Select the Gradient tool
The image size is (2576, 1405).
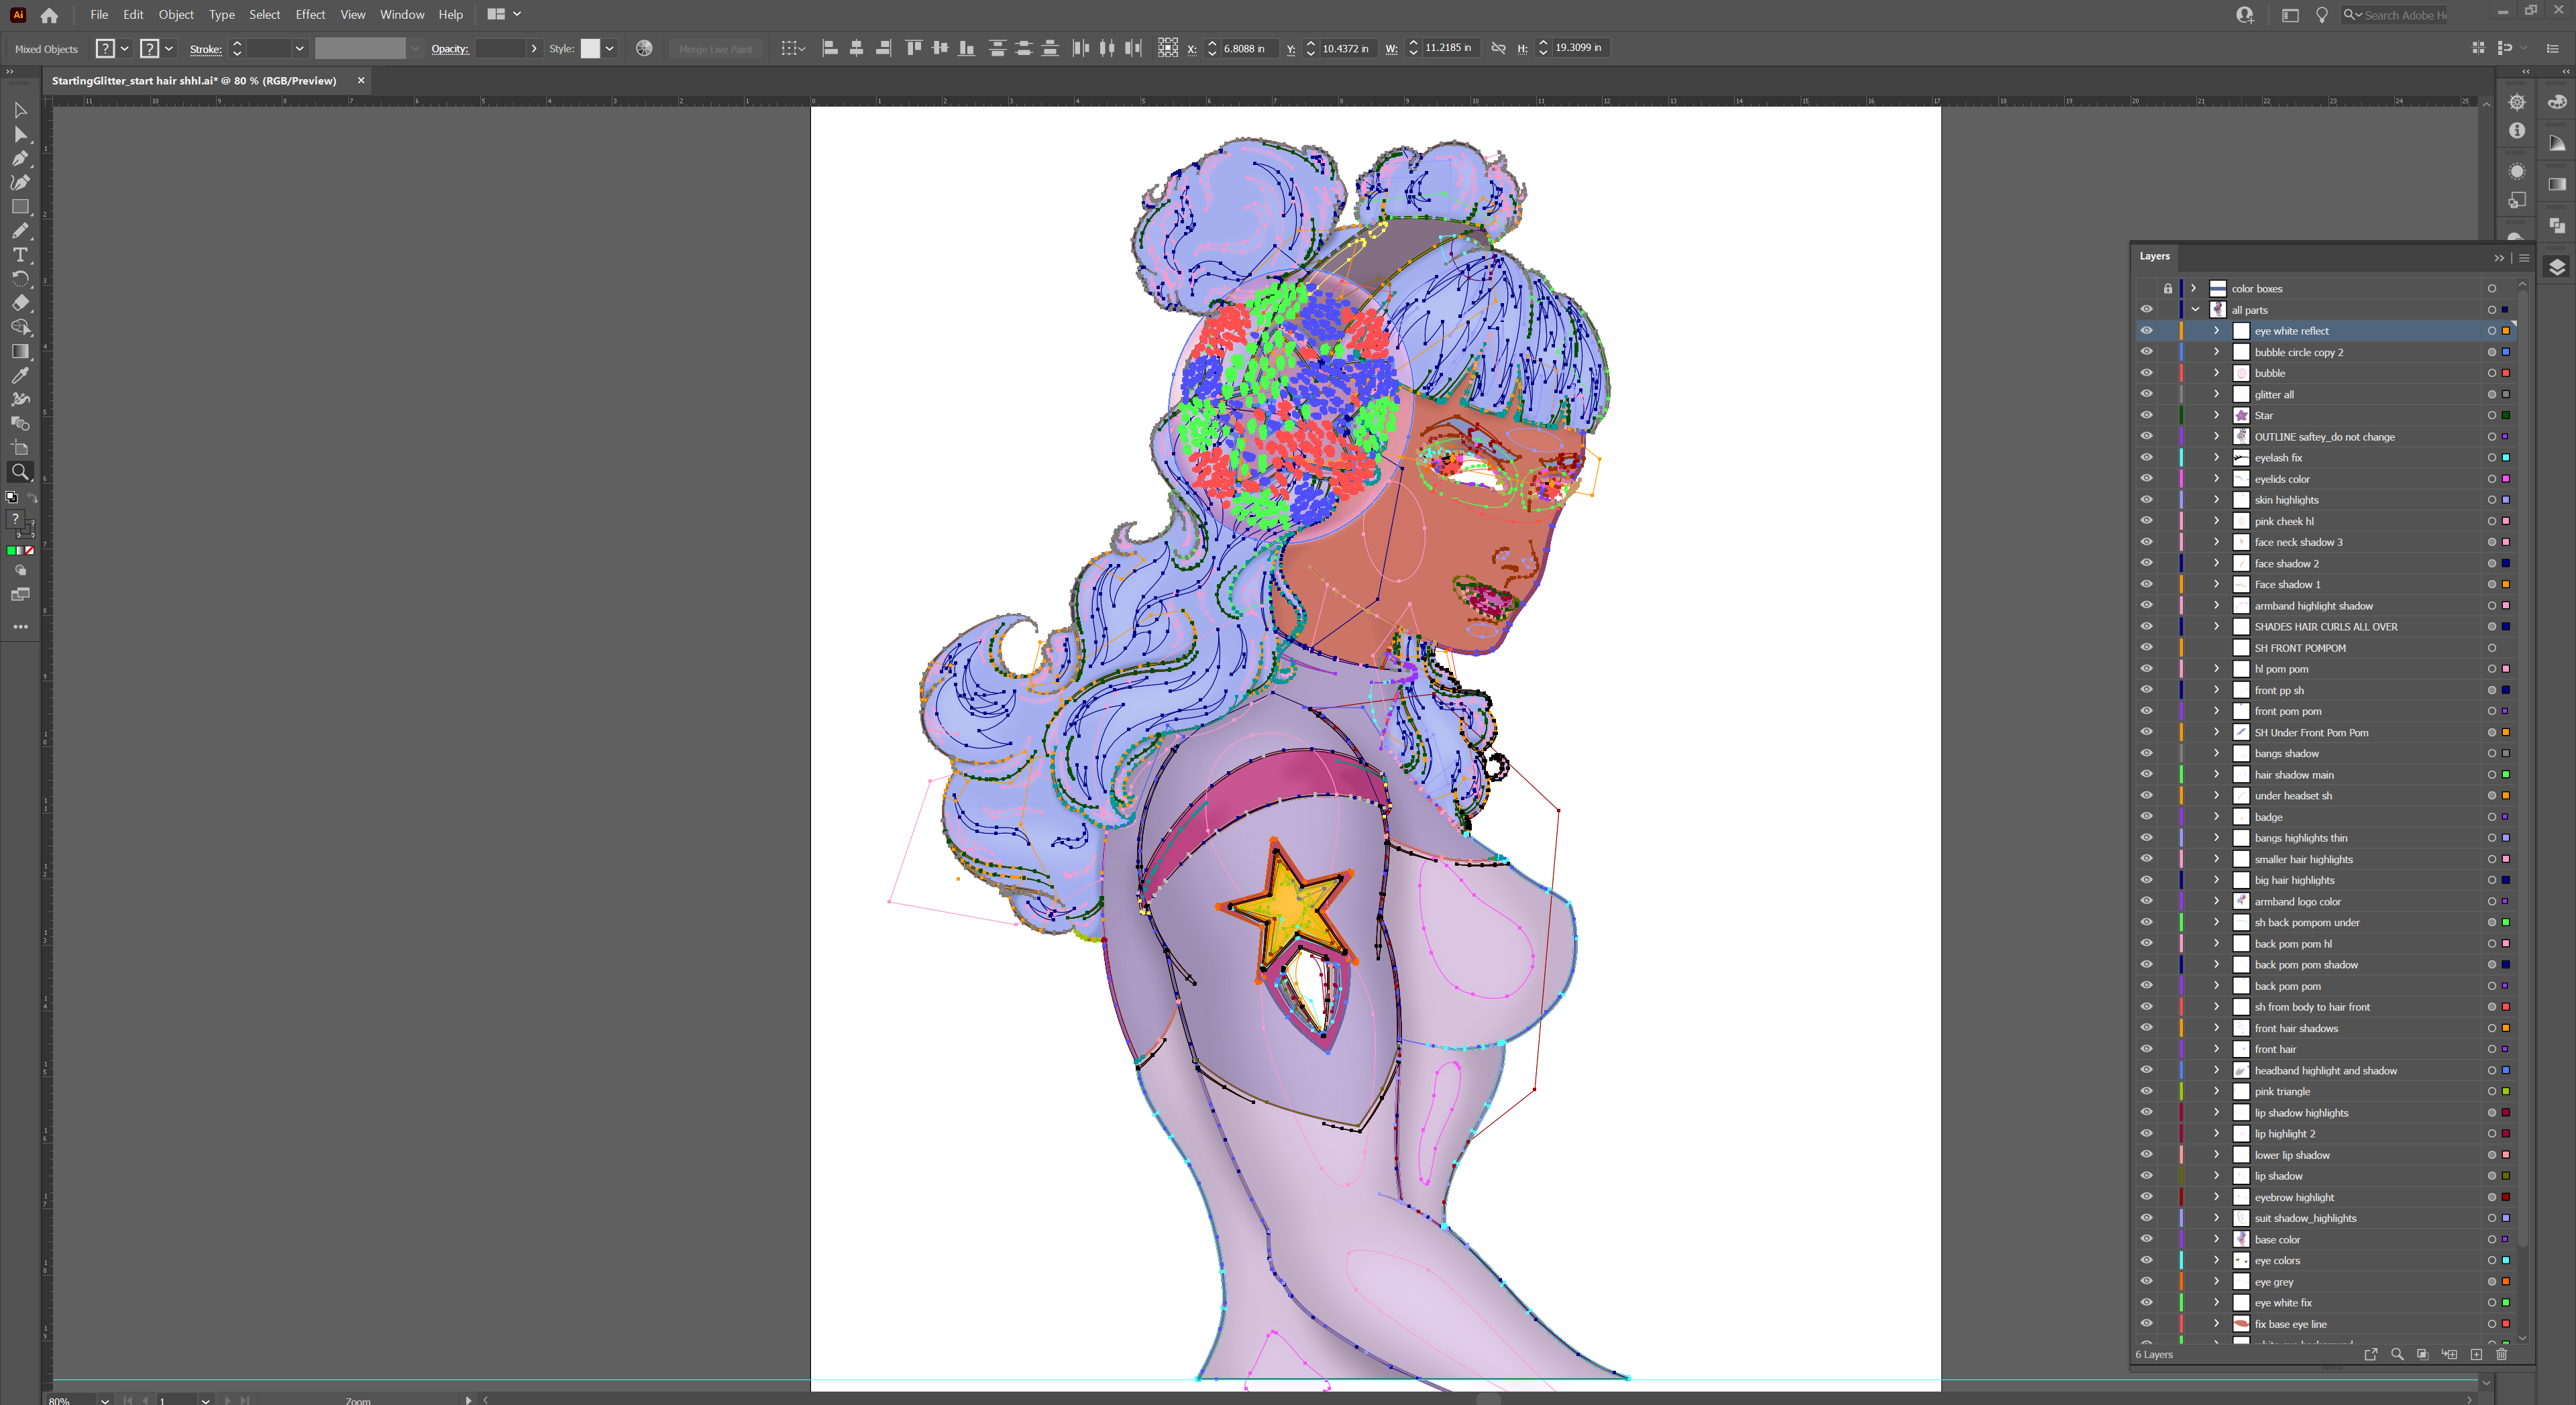pos(20,351)
